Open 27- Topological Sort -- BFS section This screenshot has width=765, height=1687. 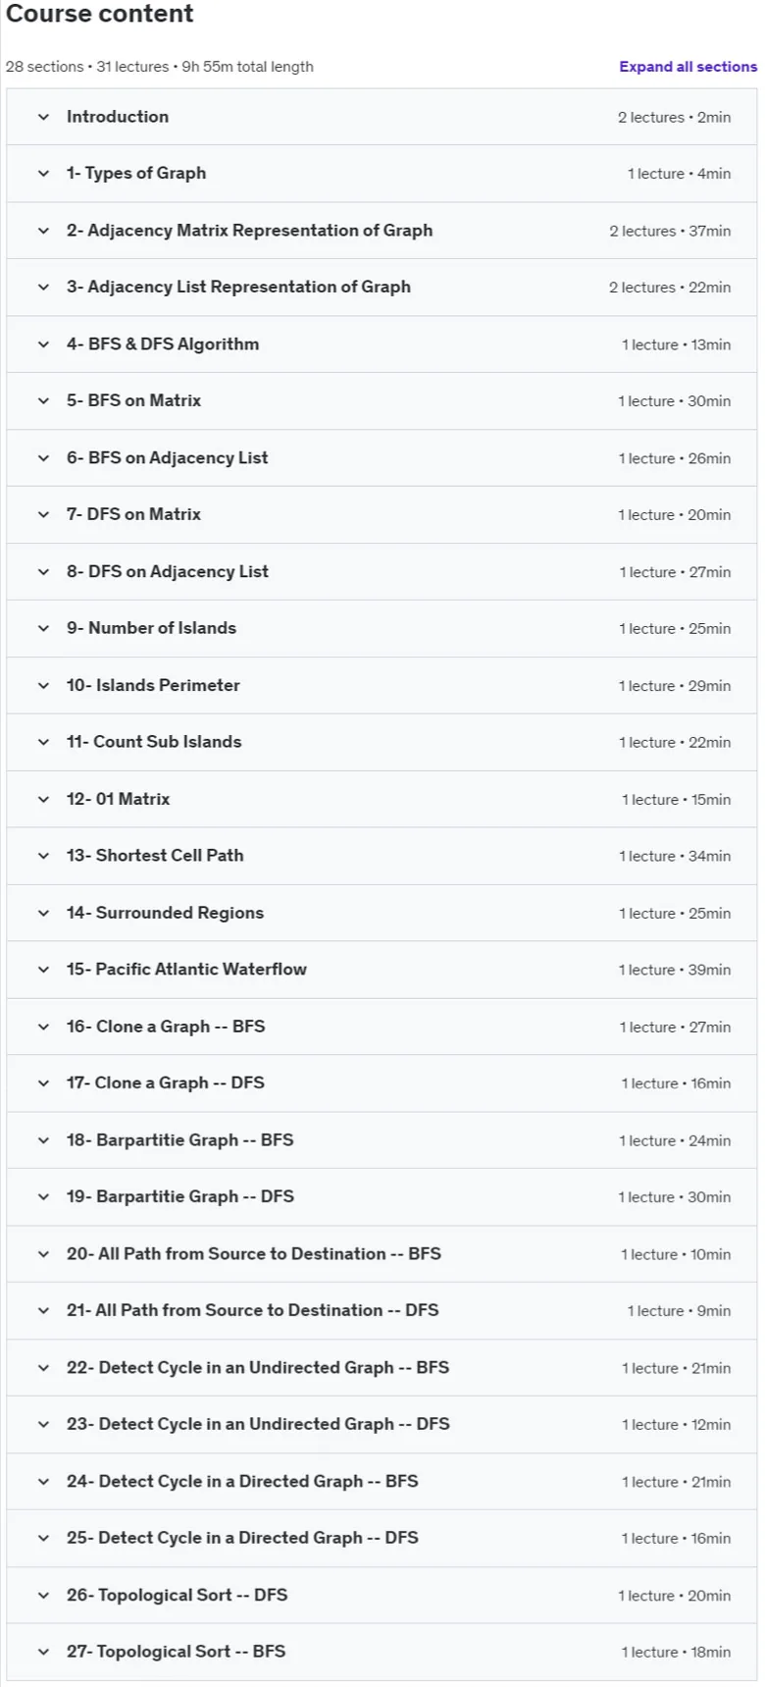click(x=382, y=1652)
